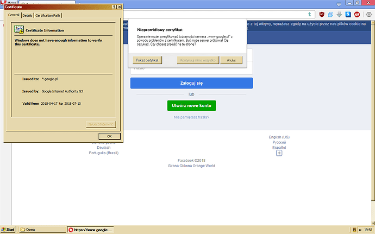
Task: Click OK in the Certificate dialog
Action: [109, 136]
